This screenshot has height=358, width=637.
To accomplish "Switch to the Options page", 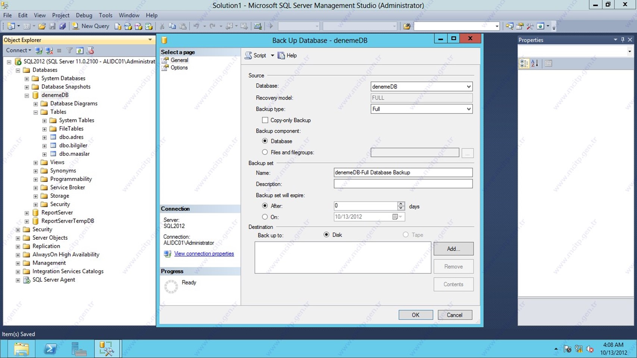I will [x=179, y=67].
